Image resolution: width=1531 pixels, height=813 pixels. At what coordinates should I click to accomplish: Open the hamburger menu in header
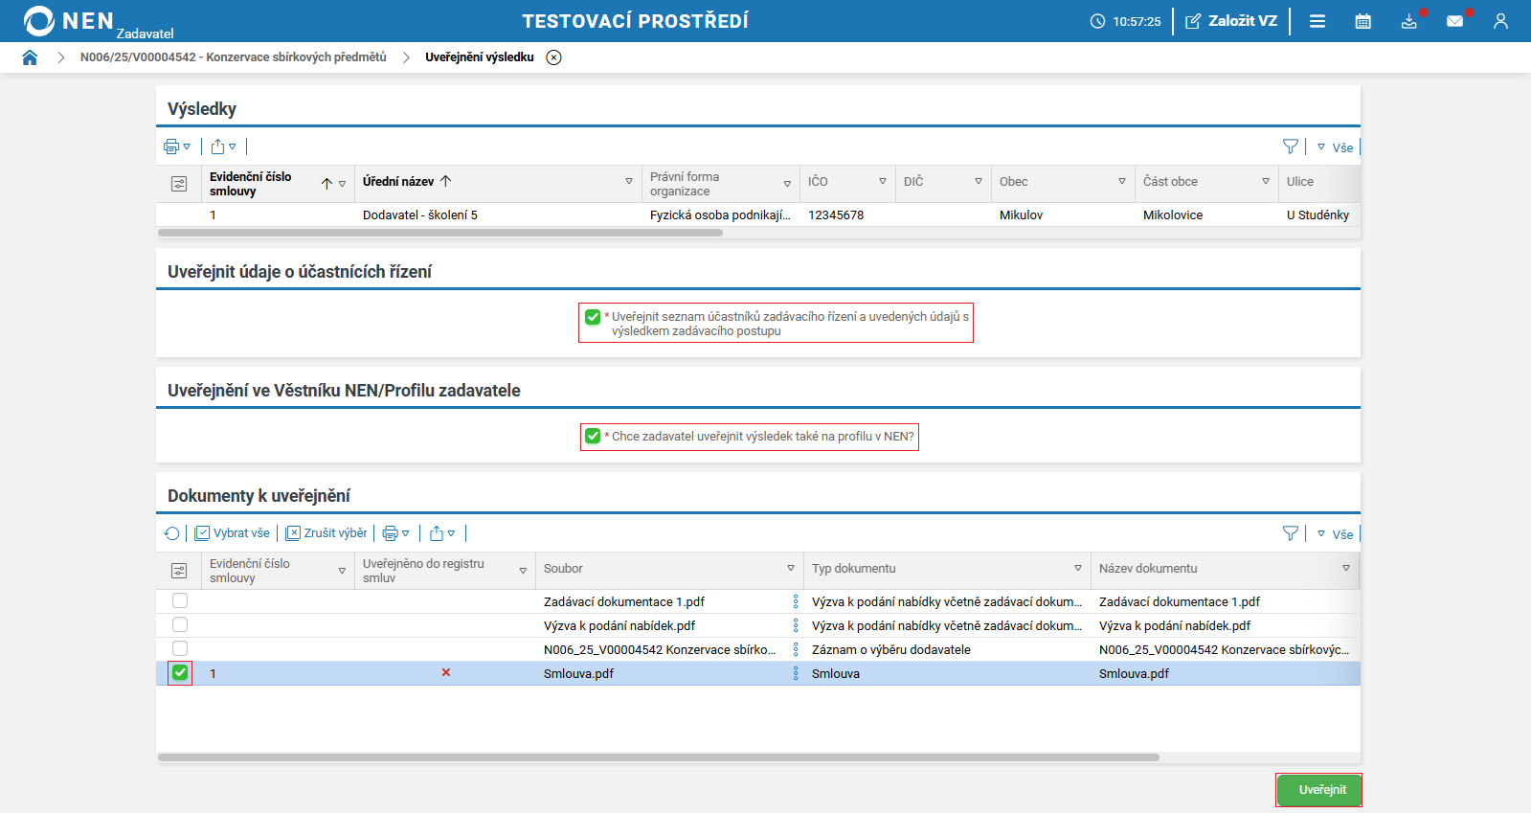click(x=1317, y=21)
